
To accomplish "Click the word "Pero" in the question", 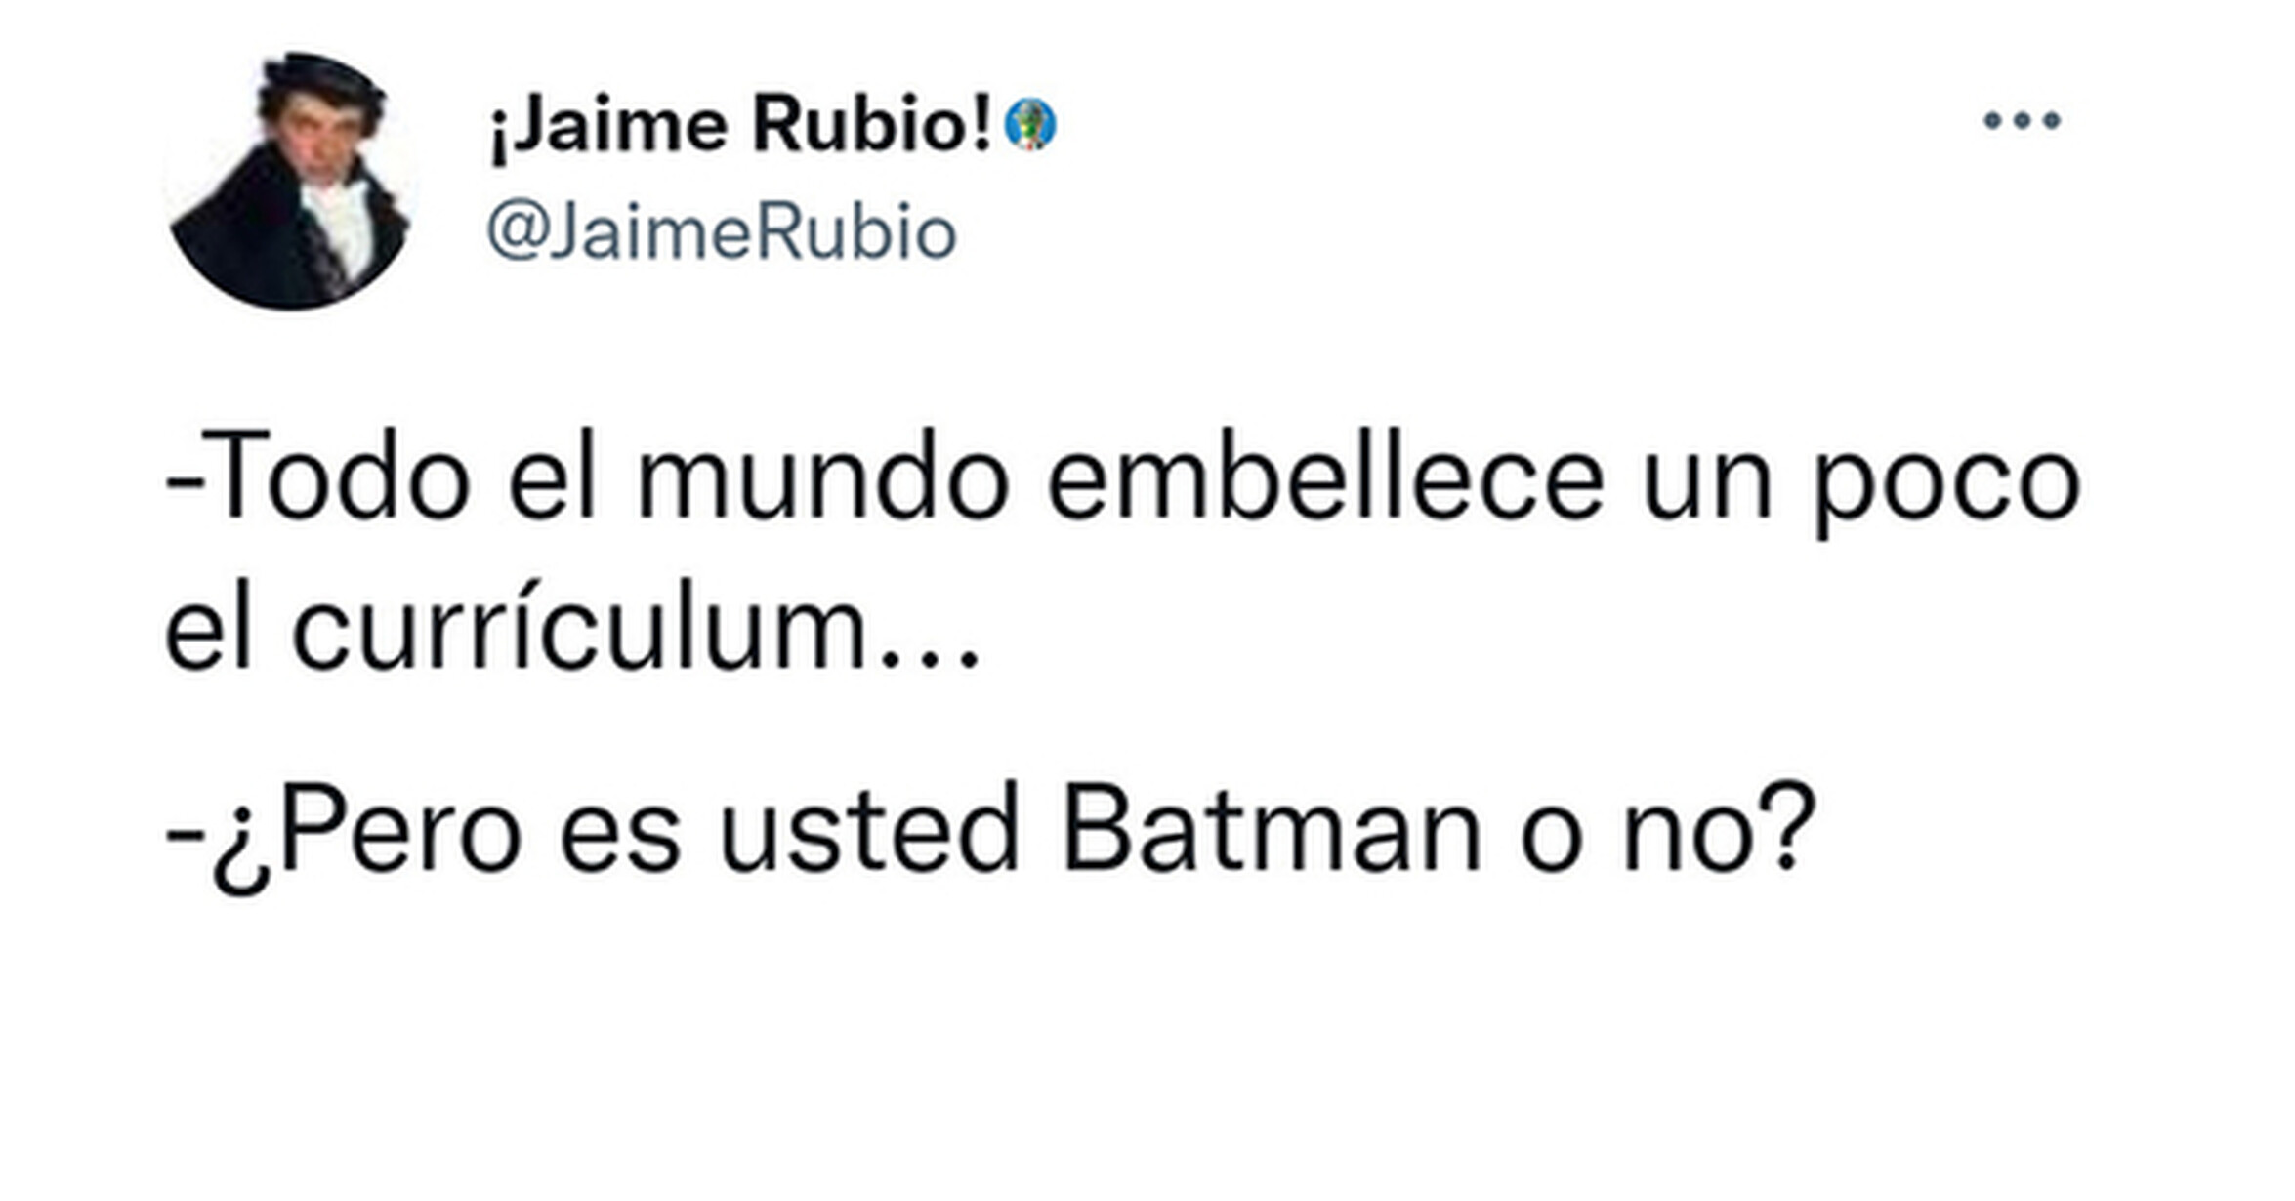I will (x=400, y=830).
